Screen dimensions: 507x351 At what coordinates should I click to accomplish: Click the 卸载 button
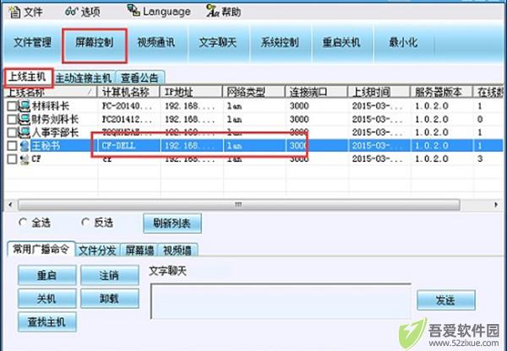(110, 299)
